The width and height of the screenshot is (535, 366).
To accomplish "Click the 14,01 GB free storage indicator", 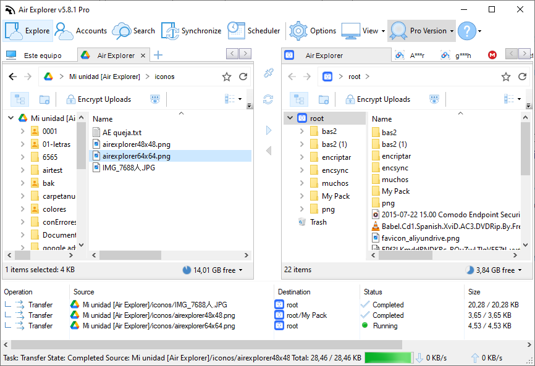I will click(213, 270).
